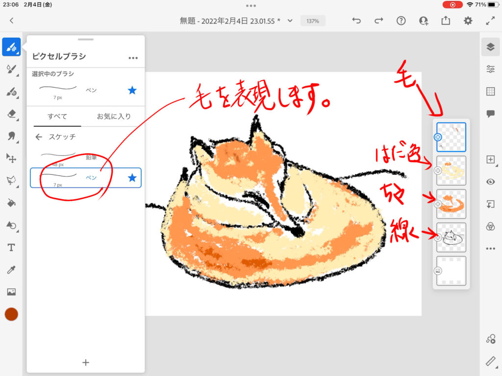Open the 137% zoom level menu
The width and height of the screenshot is (502, 376).
(313, 21)
